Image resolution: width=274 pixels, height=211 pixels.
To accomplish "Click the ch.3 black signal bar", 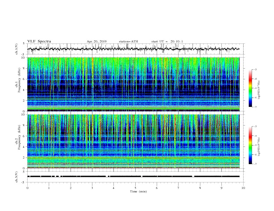I will click(x=134, y=177).
